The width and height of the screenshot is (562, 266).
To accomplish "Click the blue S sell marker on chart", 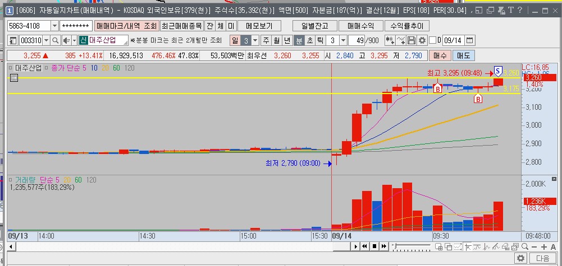I will 497,71.
